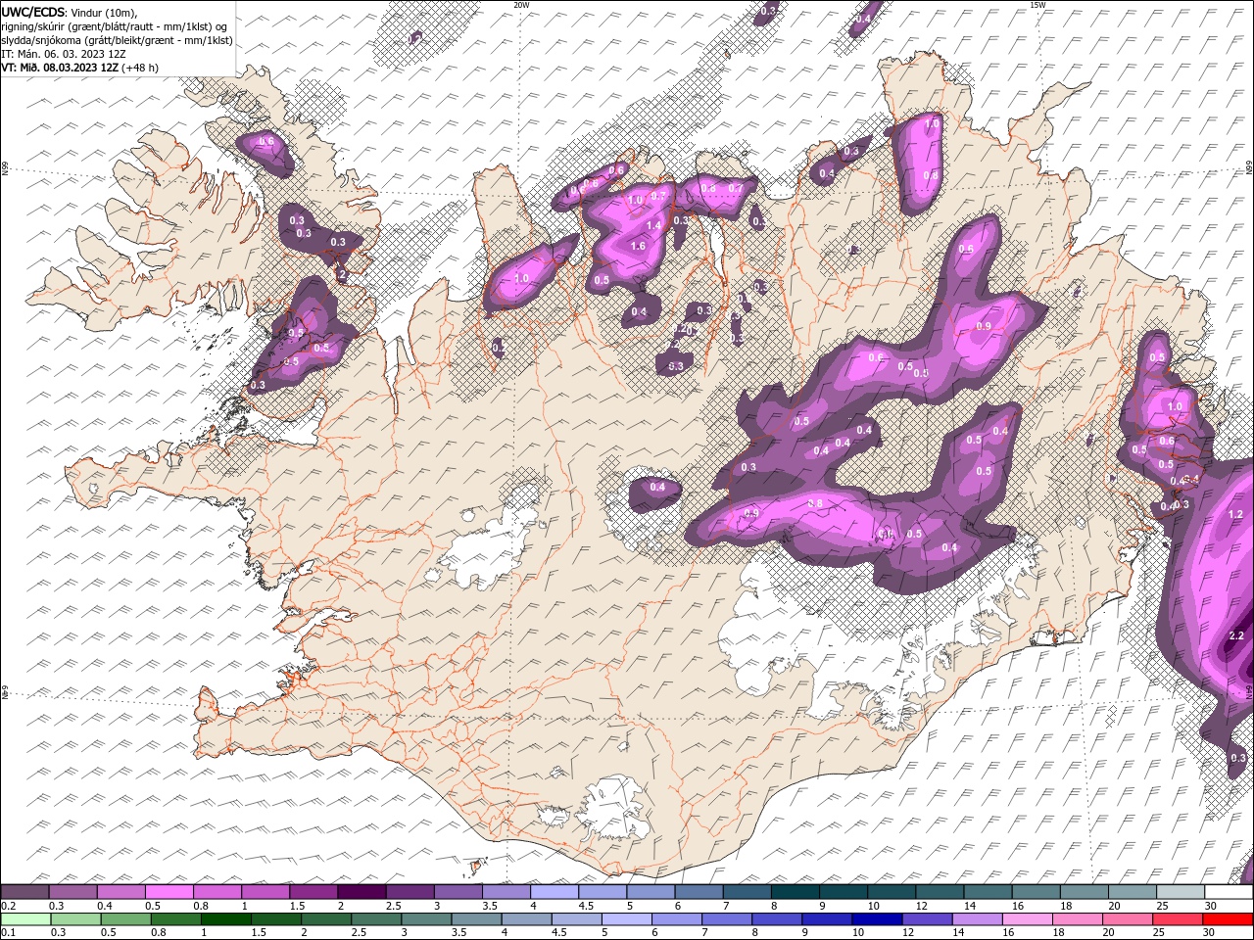Click the '0.2' label under upper legend
1254x940 pixels.
pos(8,906)
